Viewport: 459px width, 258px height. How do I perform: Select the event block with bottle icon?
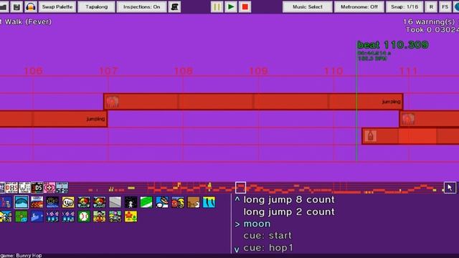[410, 136]
